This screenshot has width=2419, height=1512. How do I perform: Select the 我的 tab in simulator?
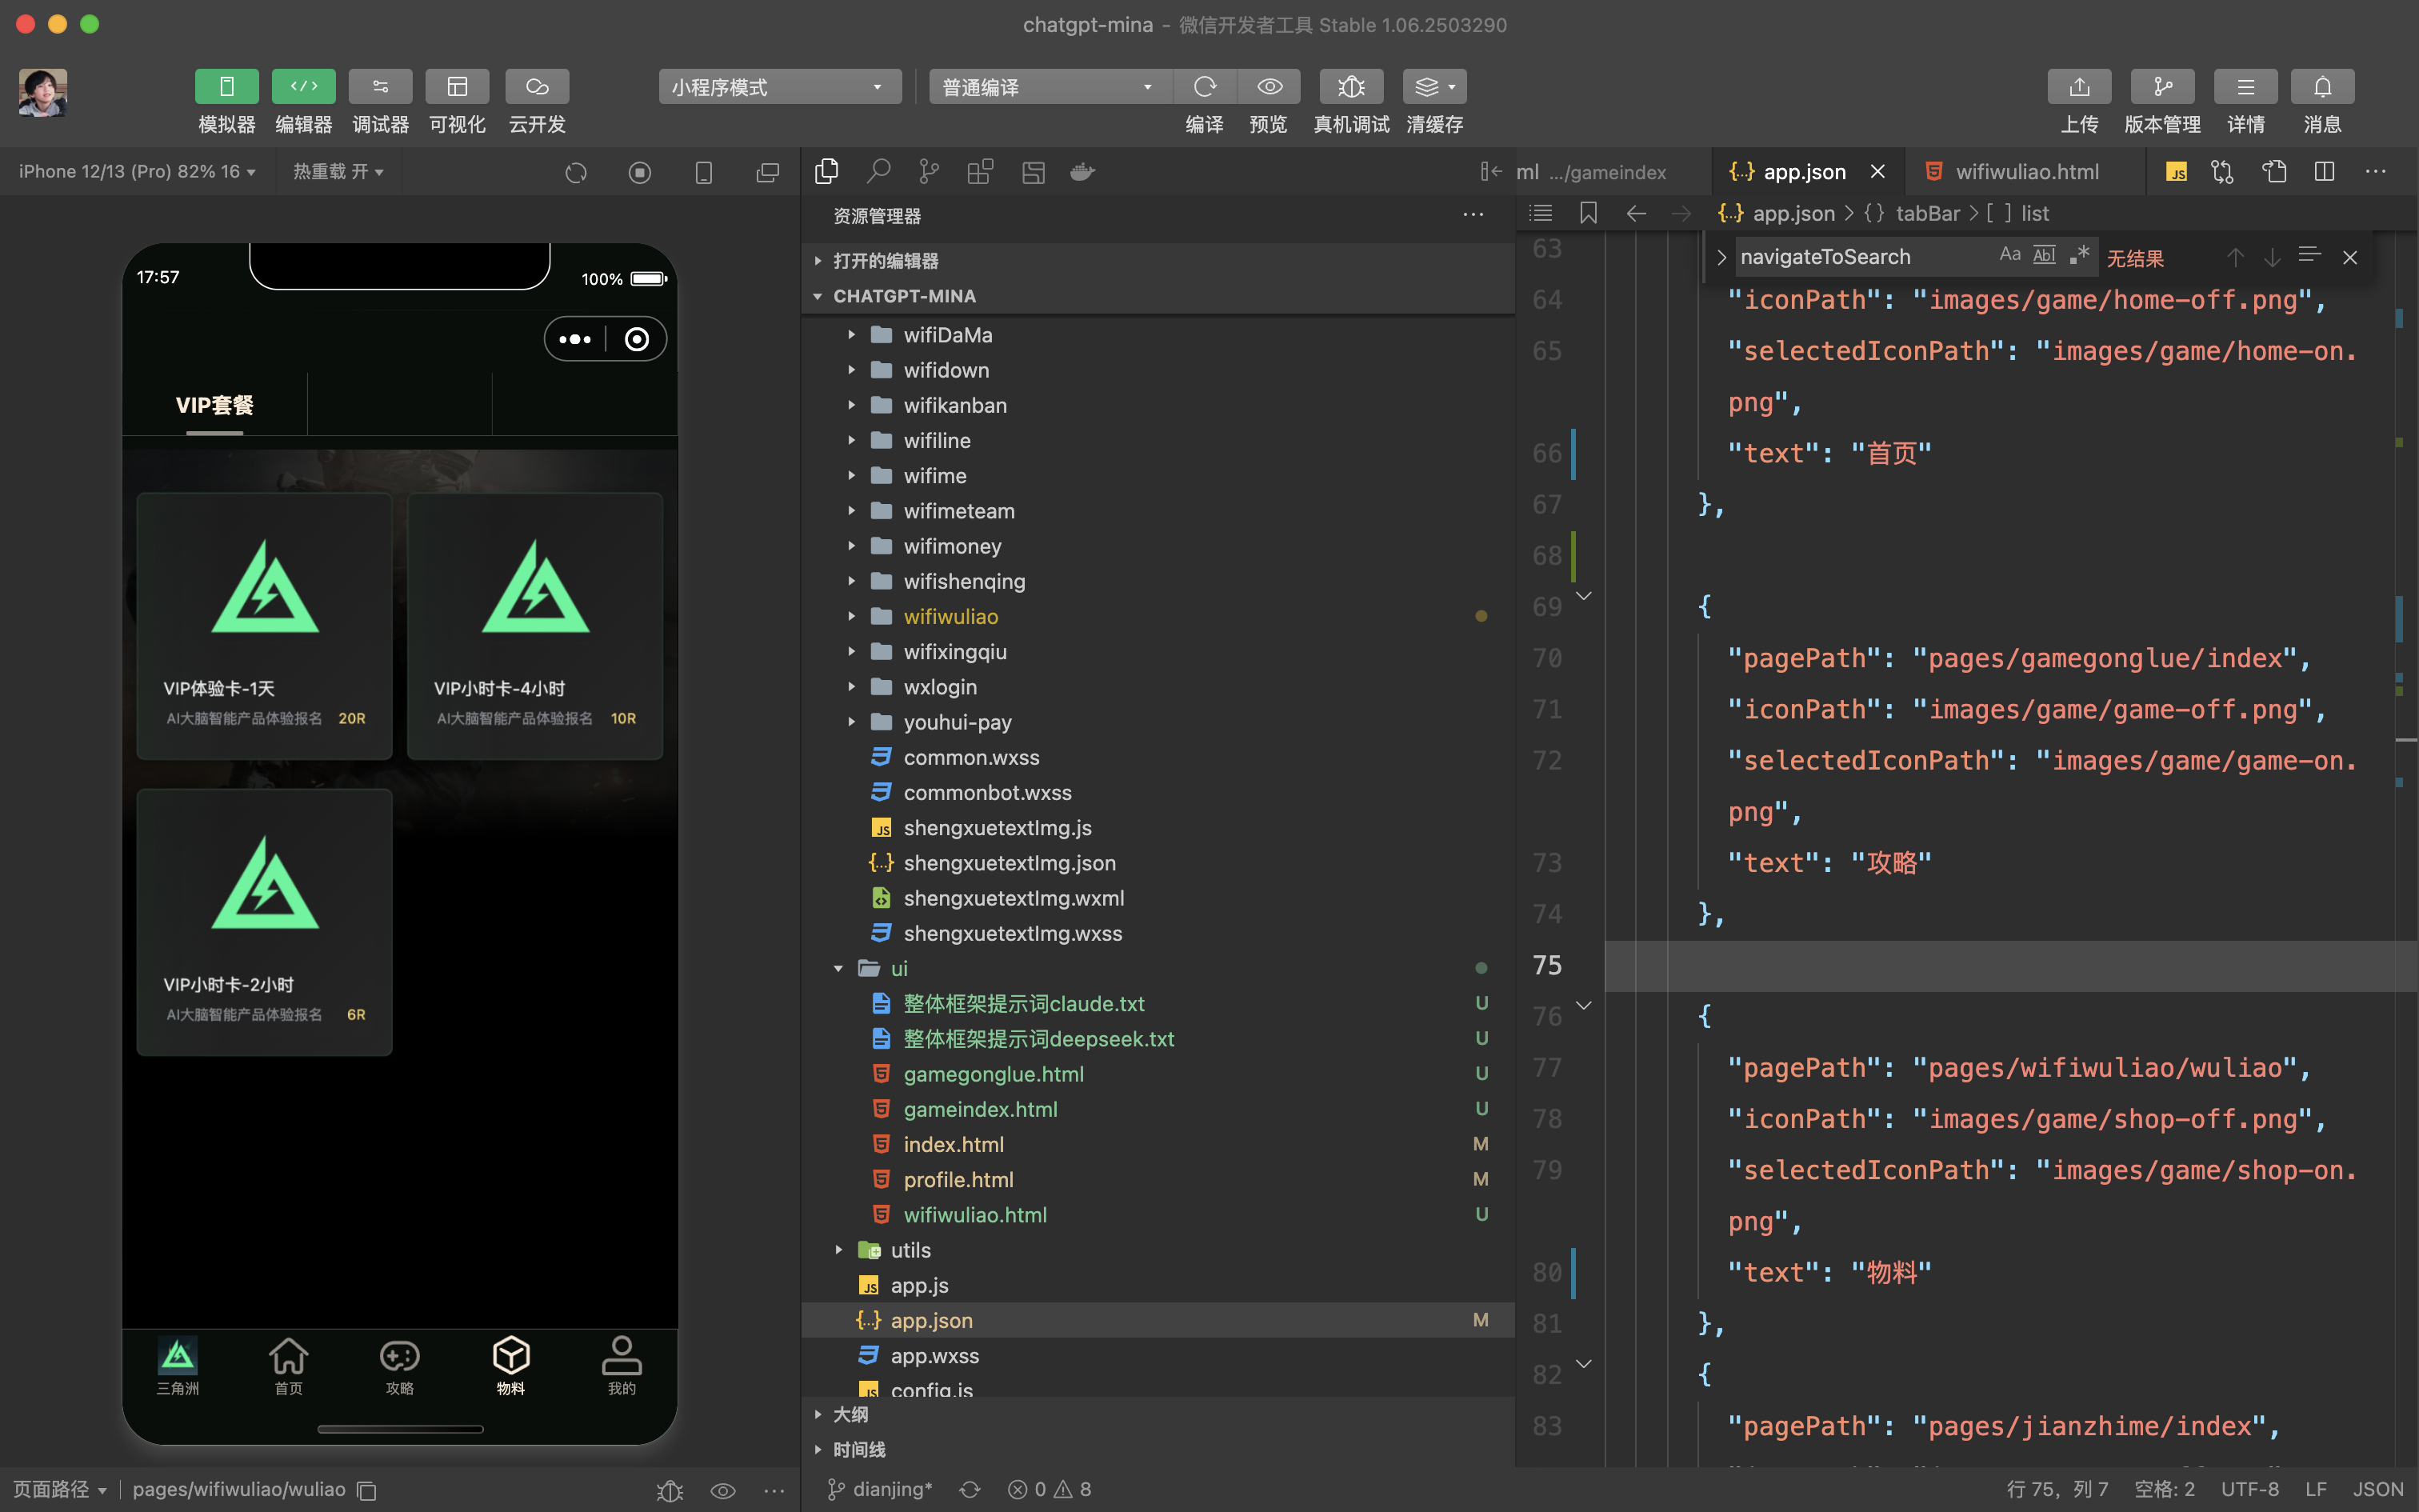point(622,1366)
